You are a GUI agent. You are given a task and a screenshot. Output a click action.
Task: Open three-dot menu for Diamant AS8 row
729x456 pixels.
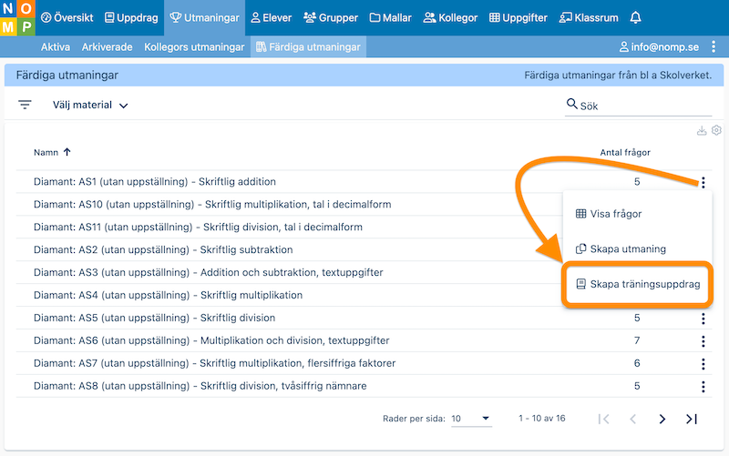(703, 386)
